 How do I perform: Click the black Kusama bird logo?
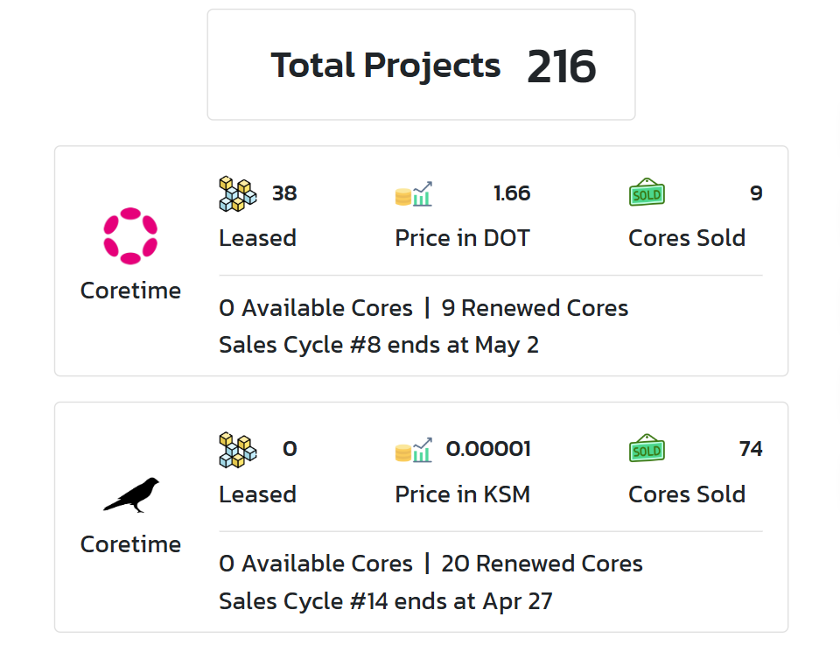tap(131, 494)
